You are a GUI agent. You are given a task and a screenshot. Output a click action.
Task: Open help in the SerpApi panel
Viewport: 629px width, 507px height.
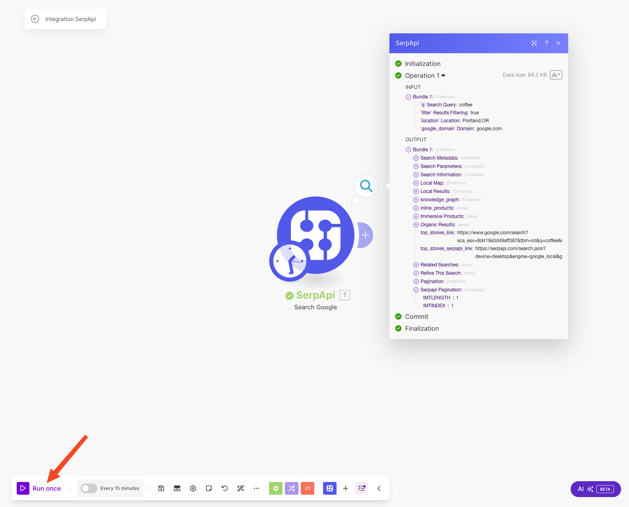(x=546, y=43)
